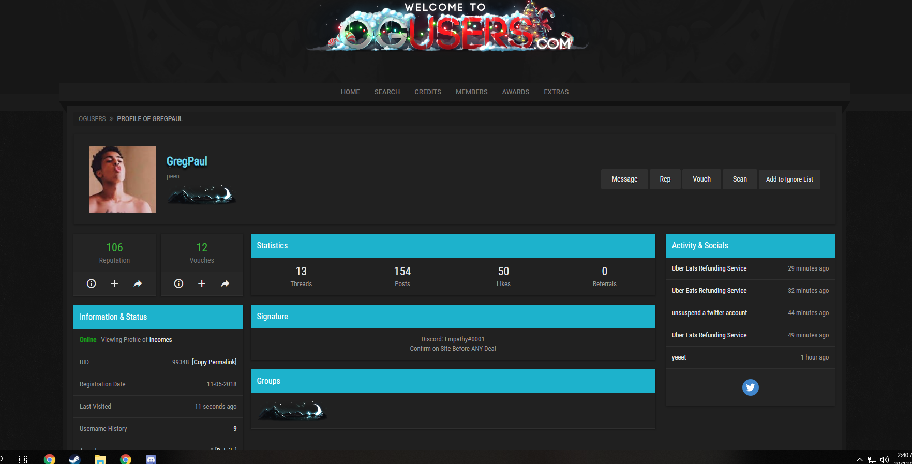Open 'unsuspend a twitter account' thread
Viewport: 912px width, 464px height.
709,313
